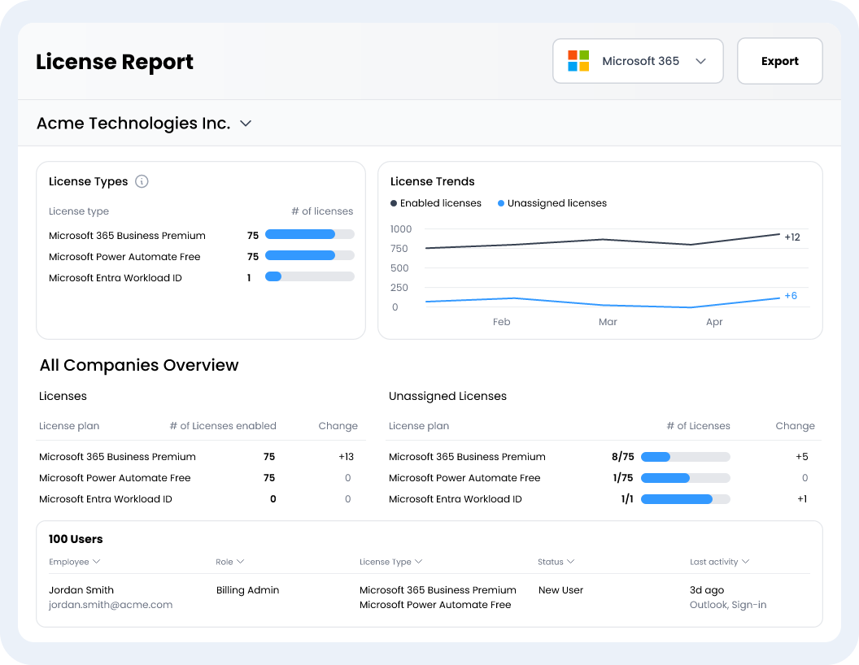Click the Microsoft logo icon
The width and height of the screenshot is (859, 665).
click(x=578, y=61)
